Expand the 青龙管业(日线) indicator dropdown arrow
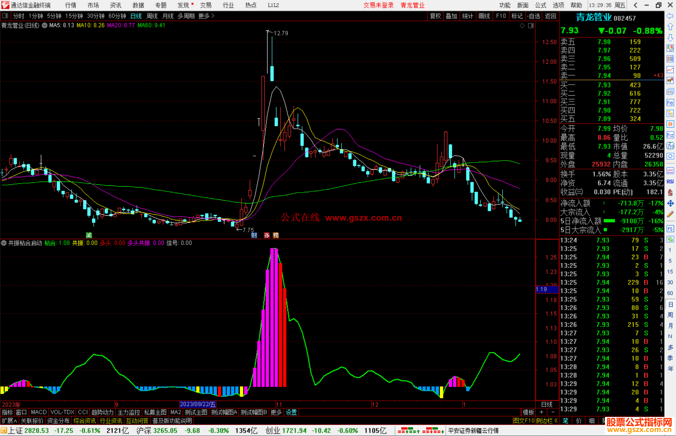The width and height of the screenshot is (676, 436). pos(45,25)
